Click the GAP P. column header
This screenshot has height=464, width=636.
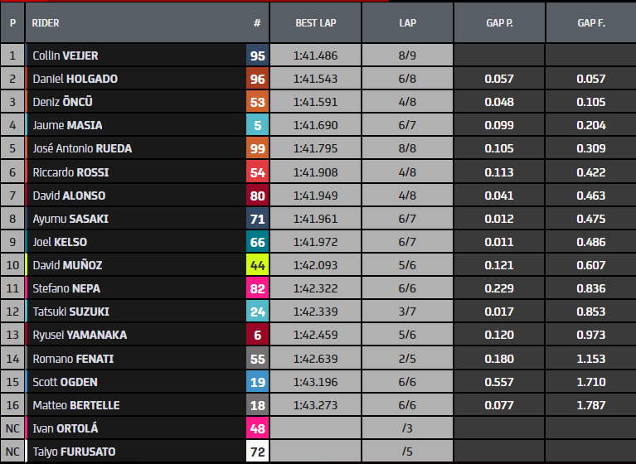coord(499,23)
